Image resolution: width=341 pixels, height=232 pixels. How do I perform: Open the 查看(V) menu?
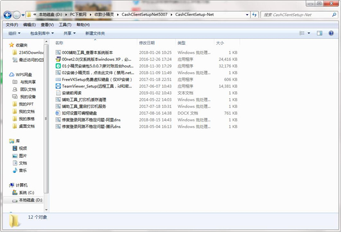[x=47, y=25]
